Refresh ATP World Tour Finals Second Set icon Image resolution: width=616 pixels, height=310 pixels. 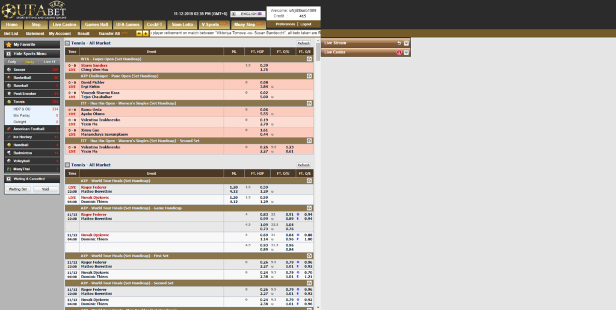309,283
